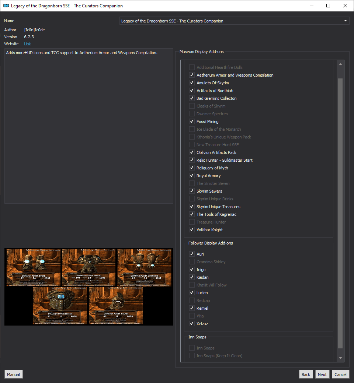The width and height of the screenshot is (354, 383).
Task: Uncheck Bad Gremlins Collecton
Action: click(192, 98)
